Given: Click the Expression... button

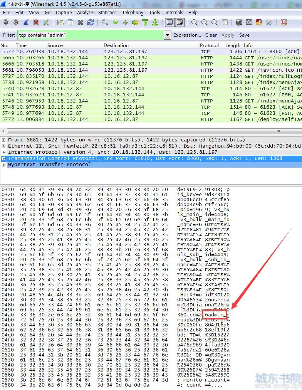Looking at the screenshot, I should pos(187,35).
